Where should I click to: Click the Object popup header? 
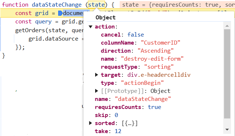click(105, 18)
